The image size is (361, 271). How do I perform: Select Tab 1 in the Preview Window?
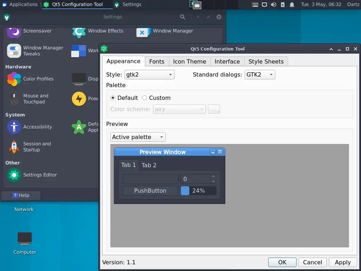point(128,165)
